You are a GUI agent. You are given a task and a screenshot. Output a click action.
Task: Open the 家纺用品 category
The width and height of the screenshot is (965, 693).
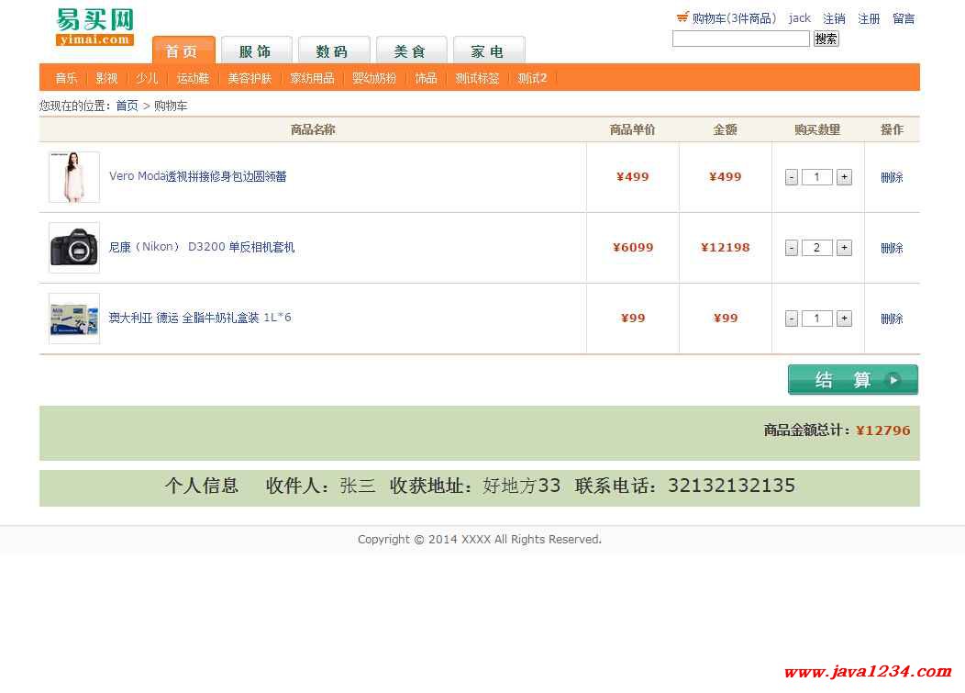click(312, 78)
